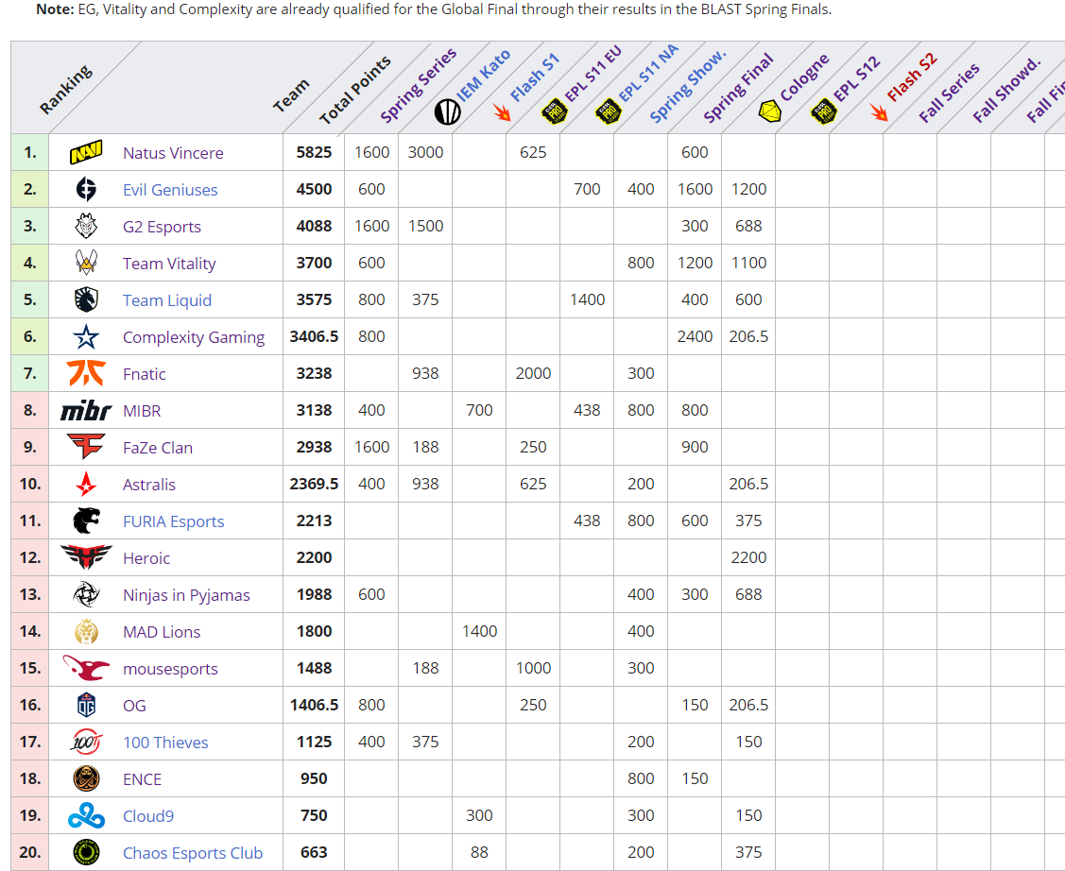This screenshot has width=1065, height=871.
Task: Open the Natus Vincere team link
Action: tap(173, 153)
